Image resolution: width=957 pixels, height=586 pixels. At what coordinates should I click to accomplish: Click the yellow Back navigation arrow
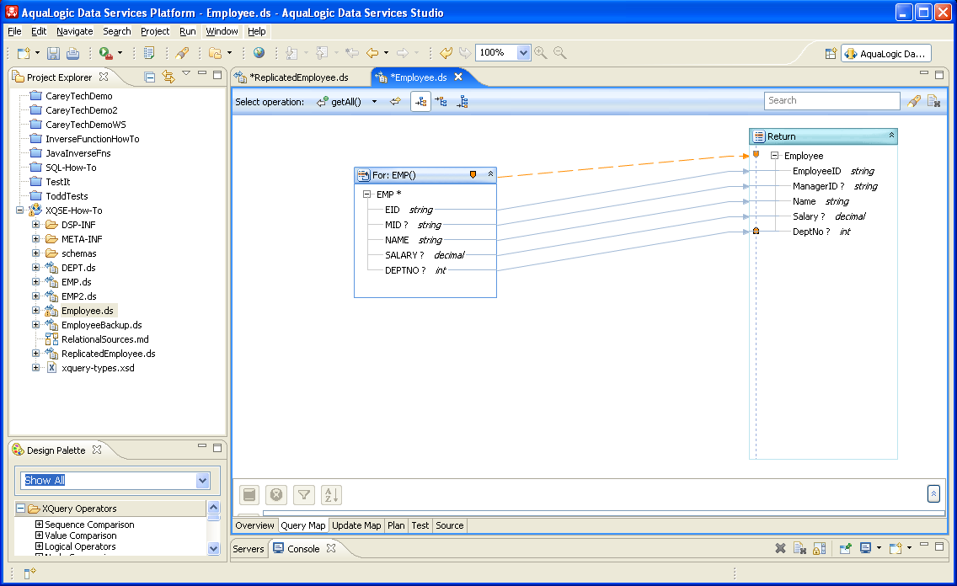[x=372, y=53]
